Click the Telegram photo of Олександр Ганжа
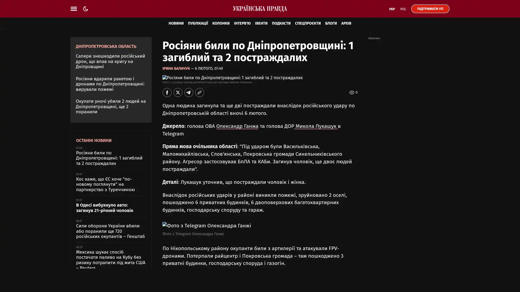The height and width of the screenshot is (292, 520). pyautogui.click(x=207, y=225)
